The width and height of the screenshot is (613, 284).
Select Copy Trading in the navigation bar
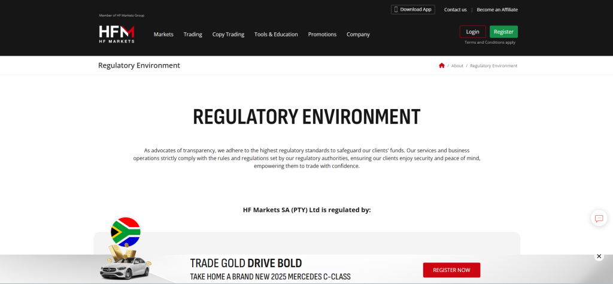coord(228,34)
